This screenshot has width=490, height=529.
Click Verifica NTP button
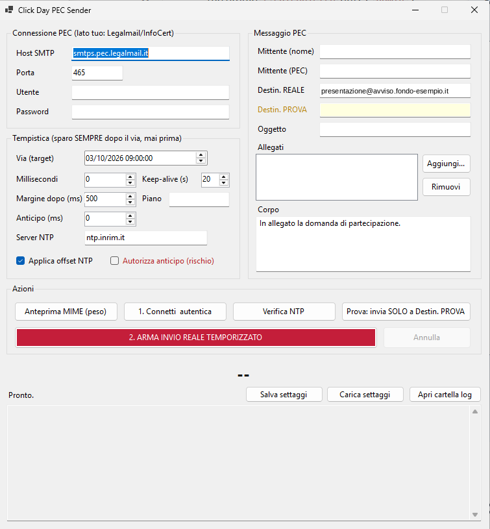point(284,312)
